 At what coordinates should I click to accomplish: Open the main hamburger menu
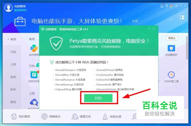click(x=176, y=6)
